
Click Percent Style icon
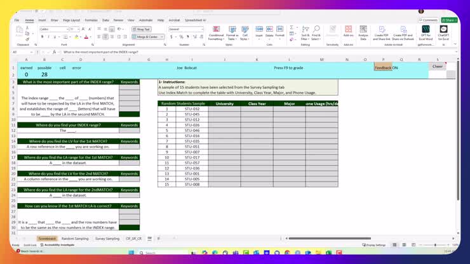click(181, 37)
